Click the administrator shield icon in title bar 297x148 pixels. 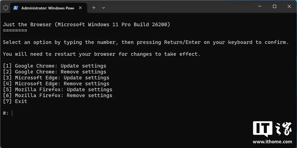pyautogui.click(x=6, y=8)
